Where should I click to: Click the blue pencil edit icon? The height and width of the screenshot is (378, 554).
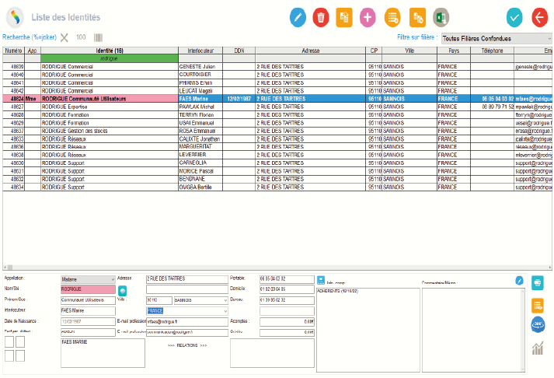pos(298,17)
